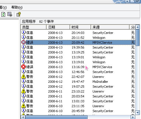The width and height of the screenshot is (141, 119).
Task: Click the warning icon of the 23:10:22 Userenv event
Action: (24, 91)
